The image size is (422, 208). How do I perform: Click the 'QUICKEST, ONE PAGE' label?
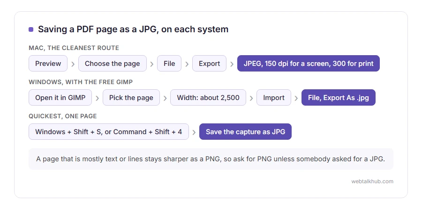63,116
